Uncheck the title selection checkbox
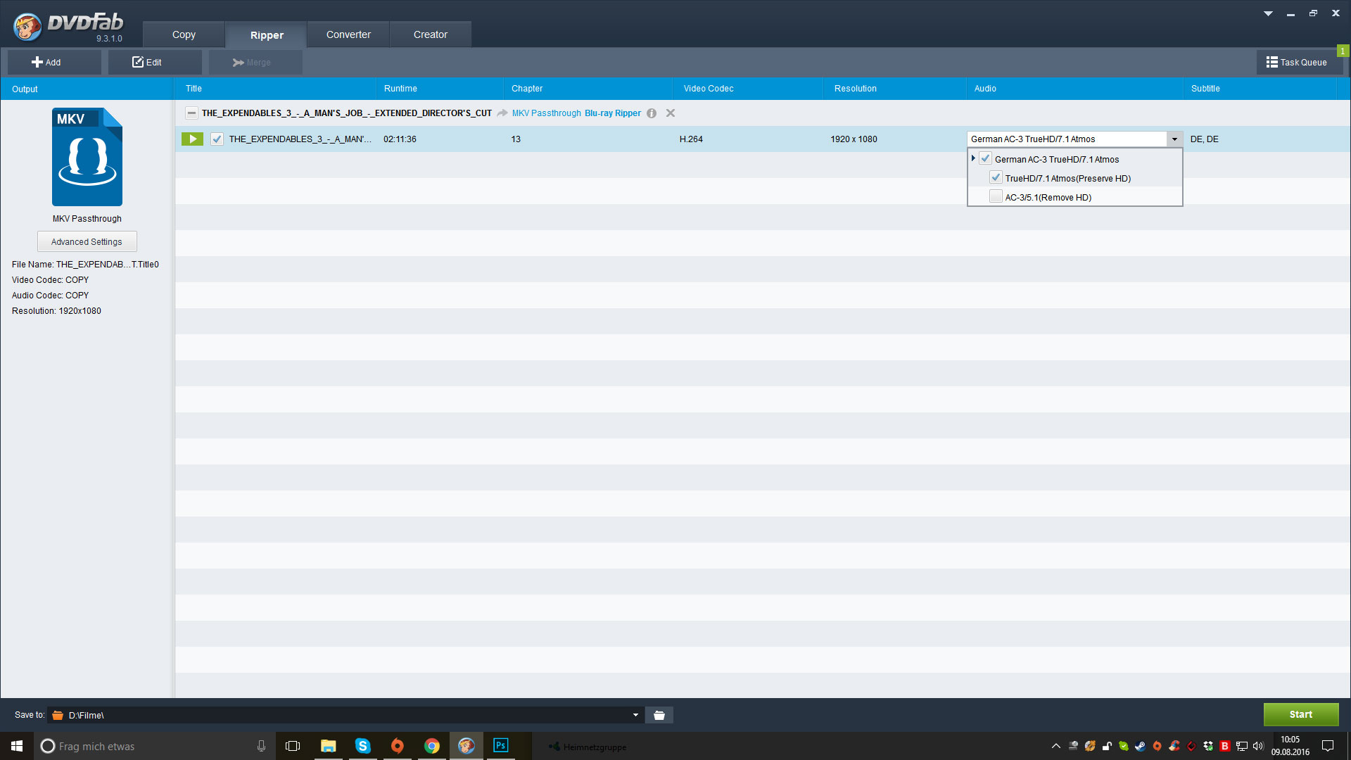1351x760 pixels. point(217,139)
